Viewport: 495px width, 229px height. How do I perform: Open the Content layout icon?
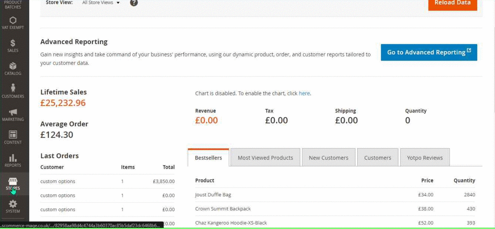tap(13, 135)
